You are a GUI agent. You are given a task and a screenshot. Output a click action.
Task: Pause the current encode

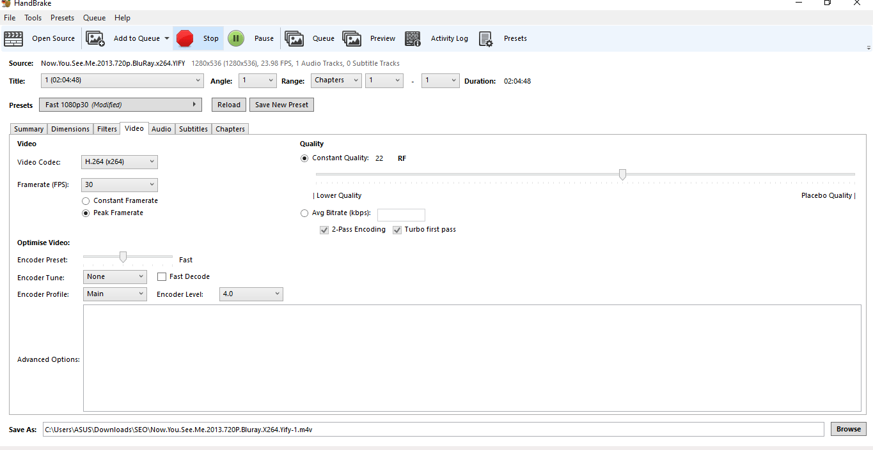click(236, 38)
